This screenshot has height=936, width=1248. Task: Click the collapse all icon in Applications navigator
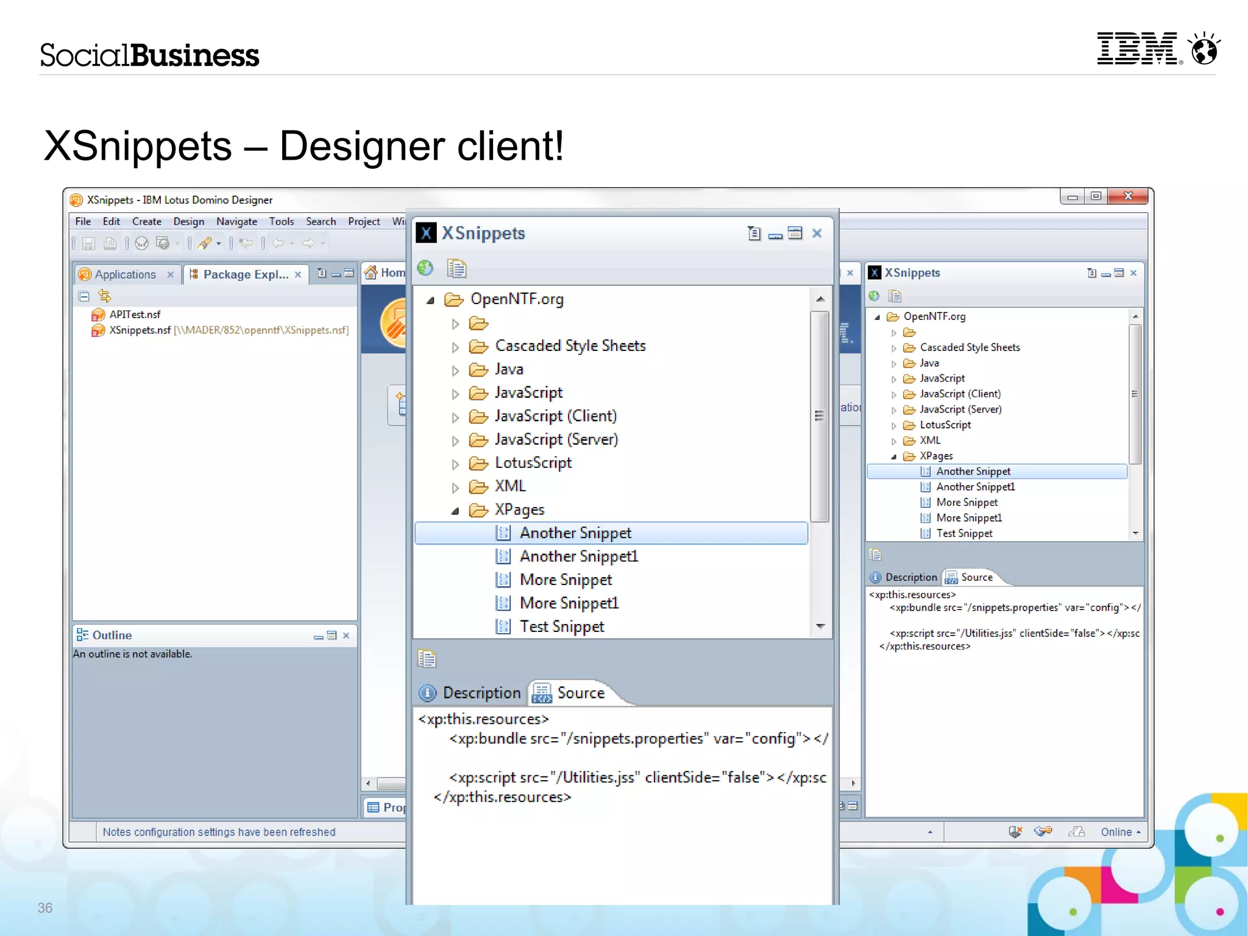pos(84,297)
